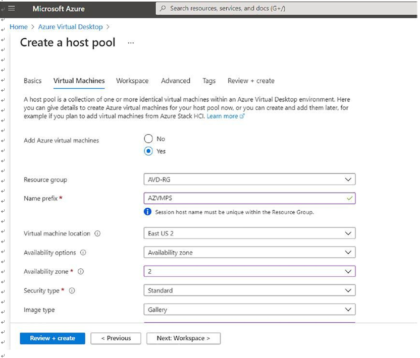Open the ellipsis menu beside Create a host pool
420x358 pixels.
(131, 43)
